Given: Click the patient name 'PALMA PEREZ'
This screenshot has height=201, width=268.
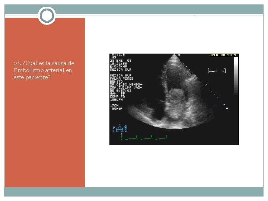Looking at the screenshot, I should coord(121,79).
